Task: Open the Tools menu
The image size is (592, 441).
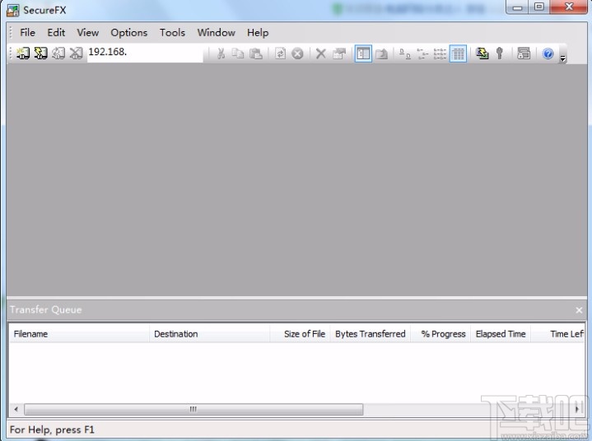Action: click(172, 33)
